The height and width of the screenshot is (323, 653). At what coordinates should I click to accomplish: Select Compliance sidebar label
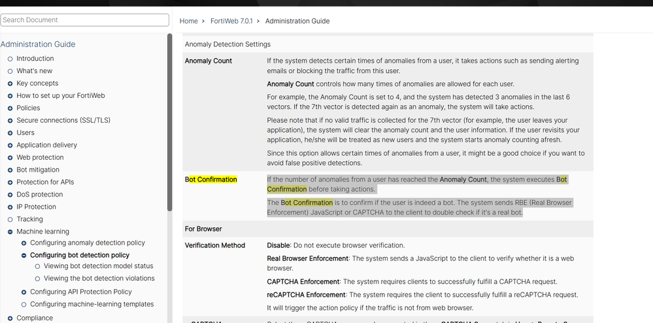click(x=35, y=318)
